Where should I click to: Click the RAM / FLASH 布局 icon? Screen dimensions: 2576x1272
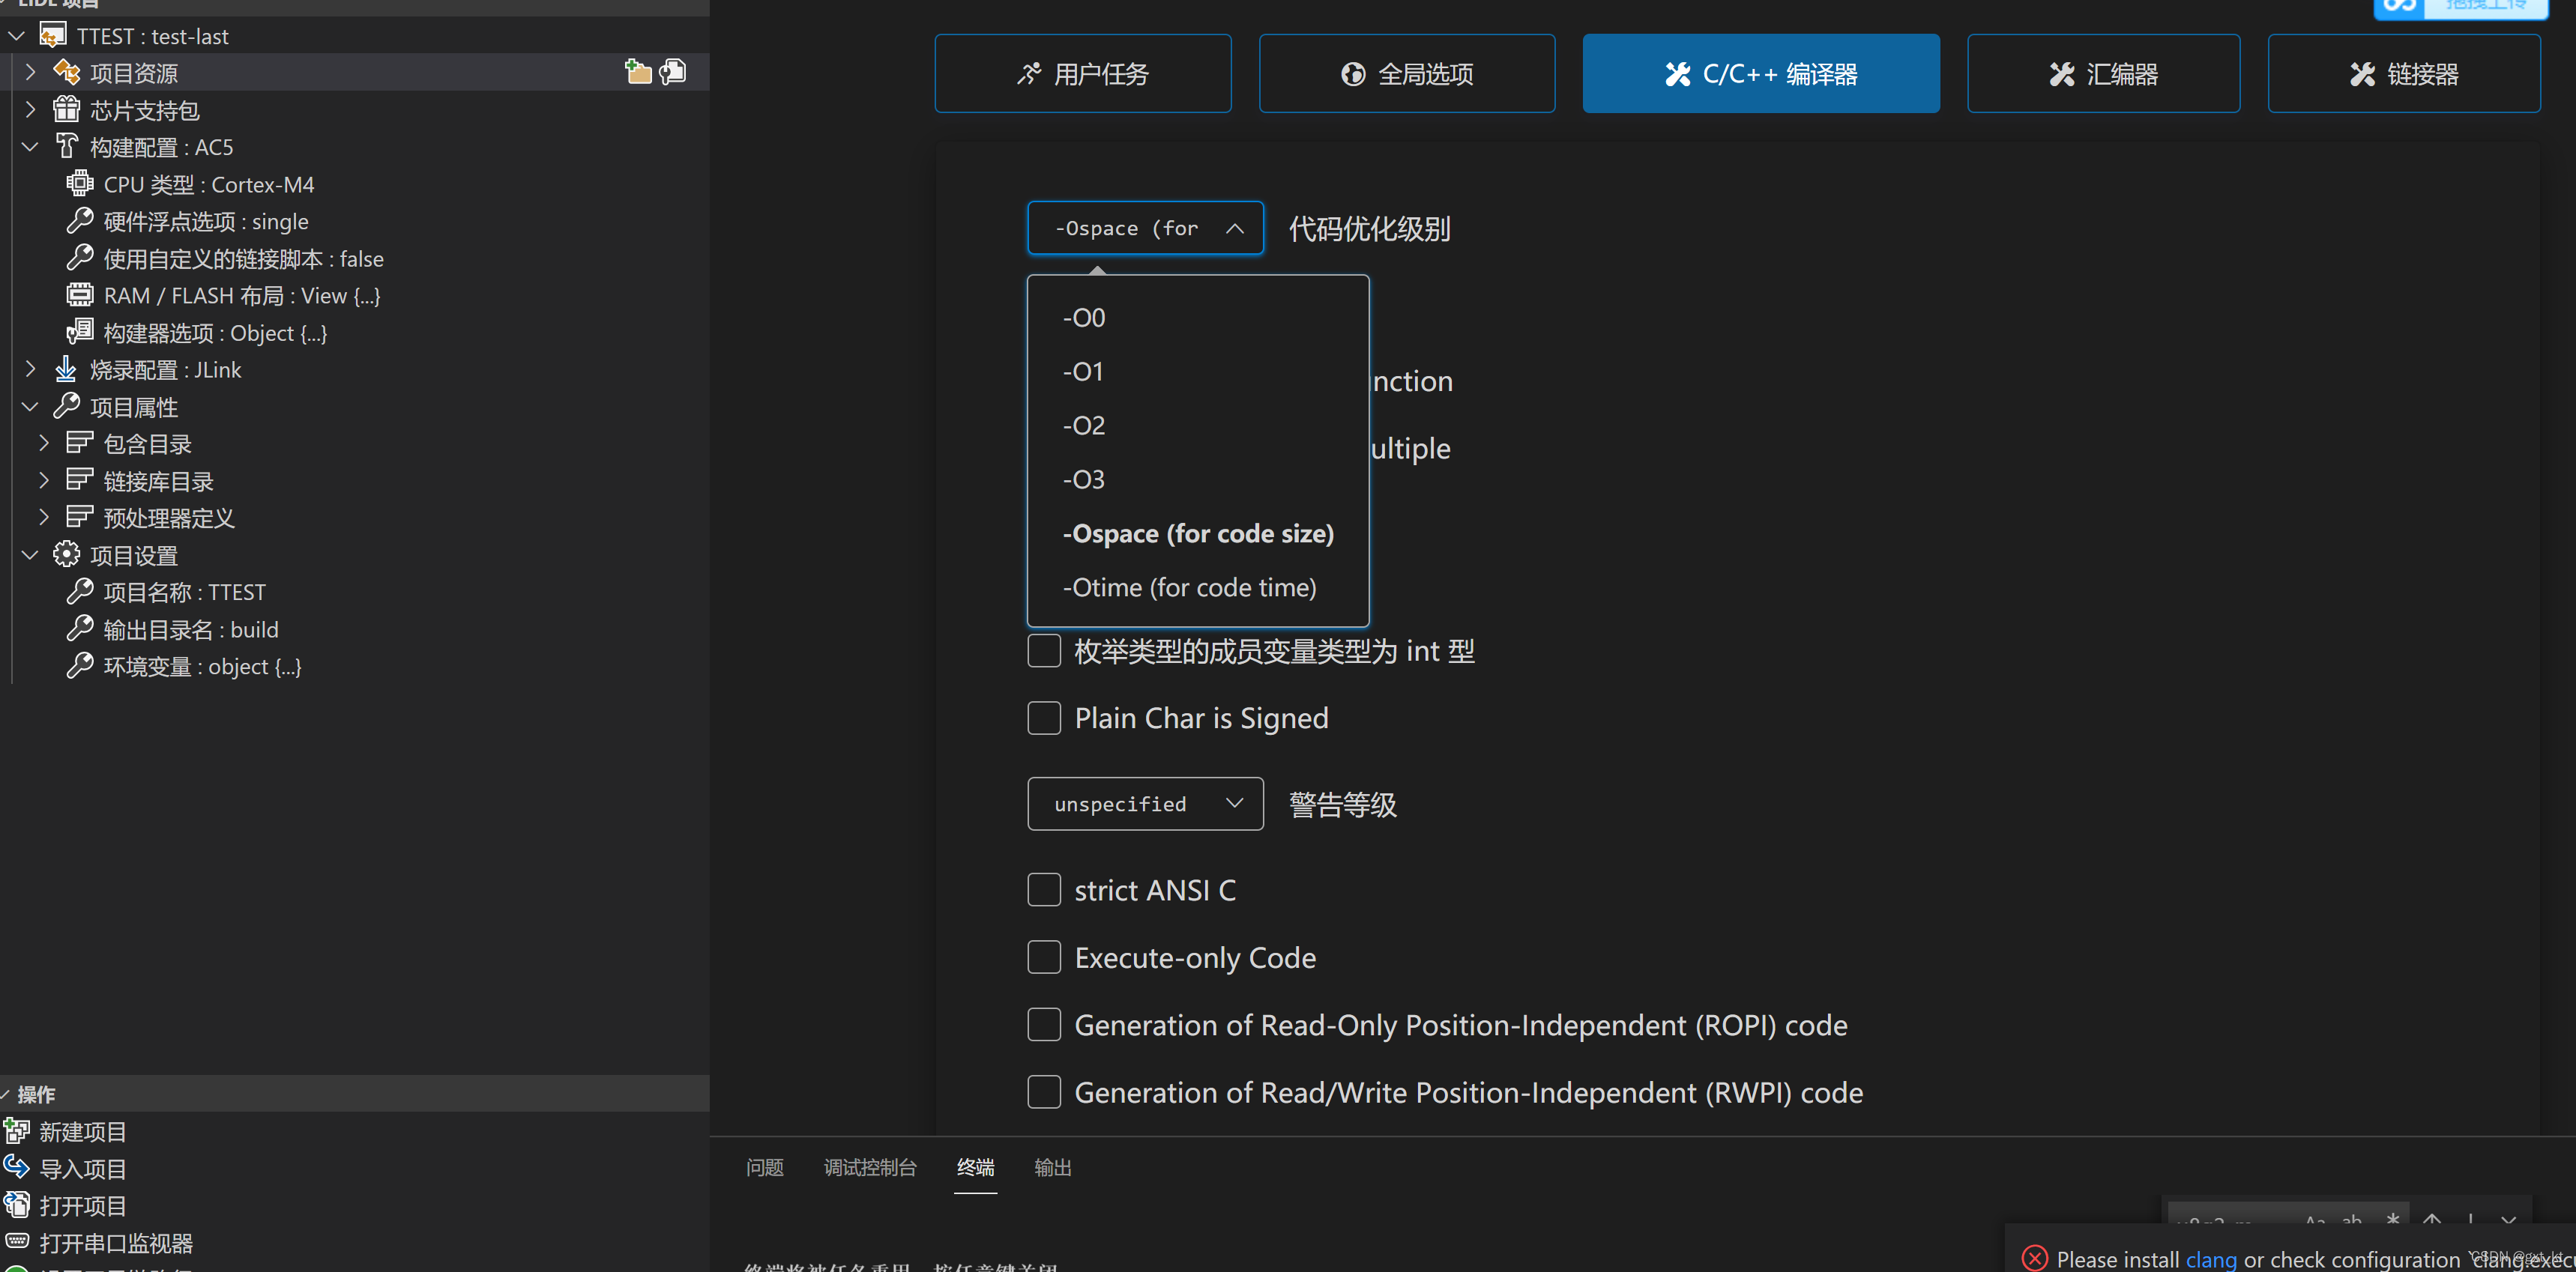[79, 294]
